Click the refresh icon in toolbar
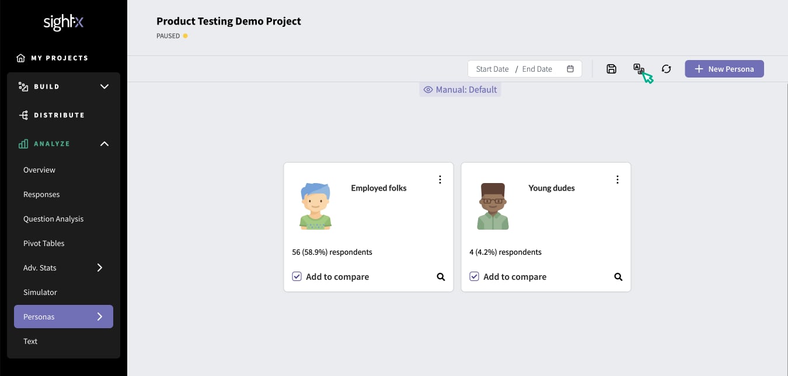The width and height of the screenshot is (788, 376). click(666, 69)
